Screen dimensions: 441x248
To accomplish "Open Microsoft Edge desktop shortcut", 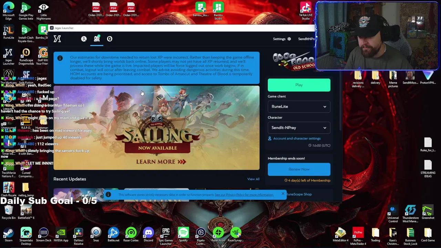I will click(9, 11).
